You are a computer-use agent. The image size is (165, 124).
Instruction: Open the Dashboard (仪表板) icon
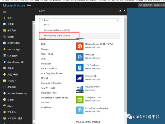pyautogui.click(x=4, y=24)
